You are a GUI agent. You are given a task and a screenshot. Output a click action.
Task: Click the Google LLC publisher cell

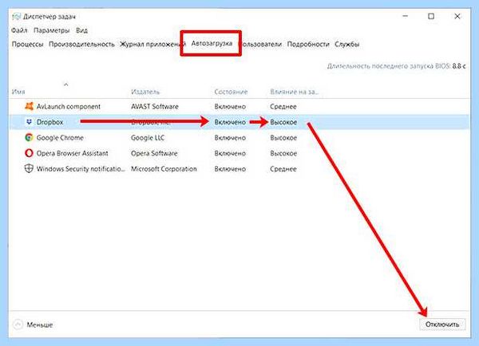148,138
